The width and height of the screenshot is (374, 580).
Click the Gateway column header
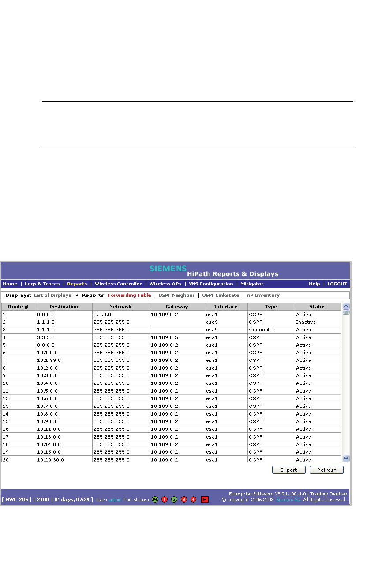pos(177,307)
